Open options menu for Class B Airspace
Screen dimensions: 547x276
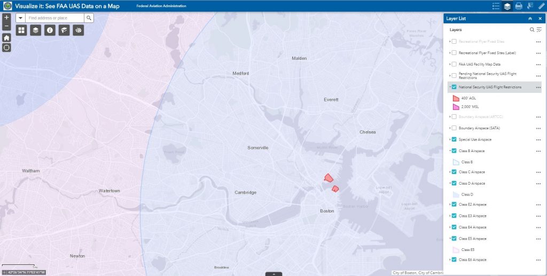coord(538,151)
